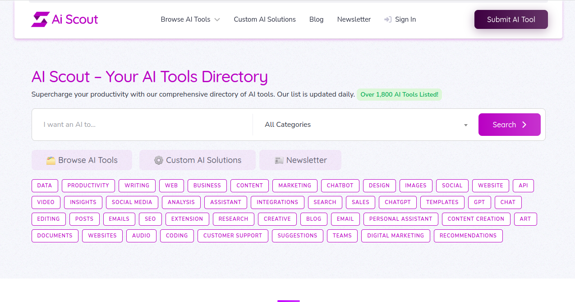575x302 pixels.
Task: Select the DOCUMENTS tag
Action: 55,236
